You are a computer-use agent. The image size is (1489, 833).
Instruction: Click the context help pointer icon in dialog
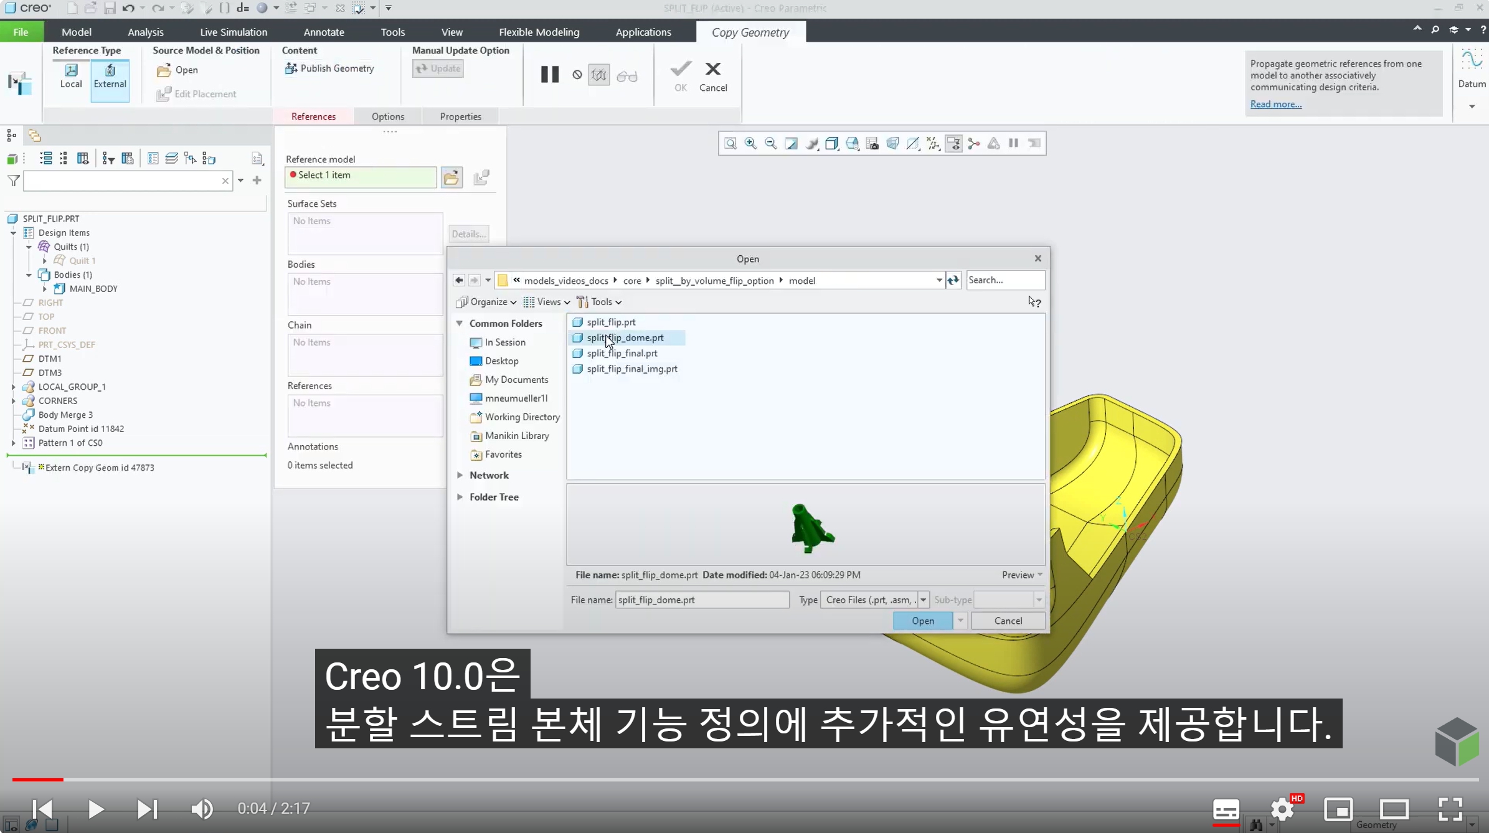[x=1034, y=302]
